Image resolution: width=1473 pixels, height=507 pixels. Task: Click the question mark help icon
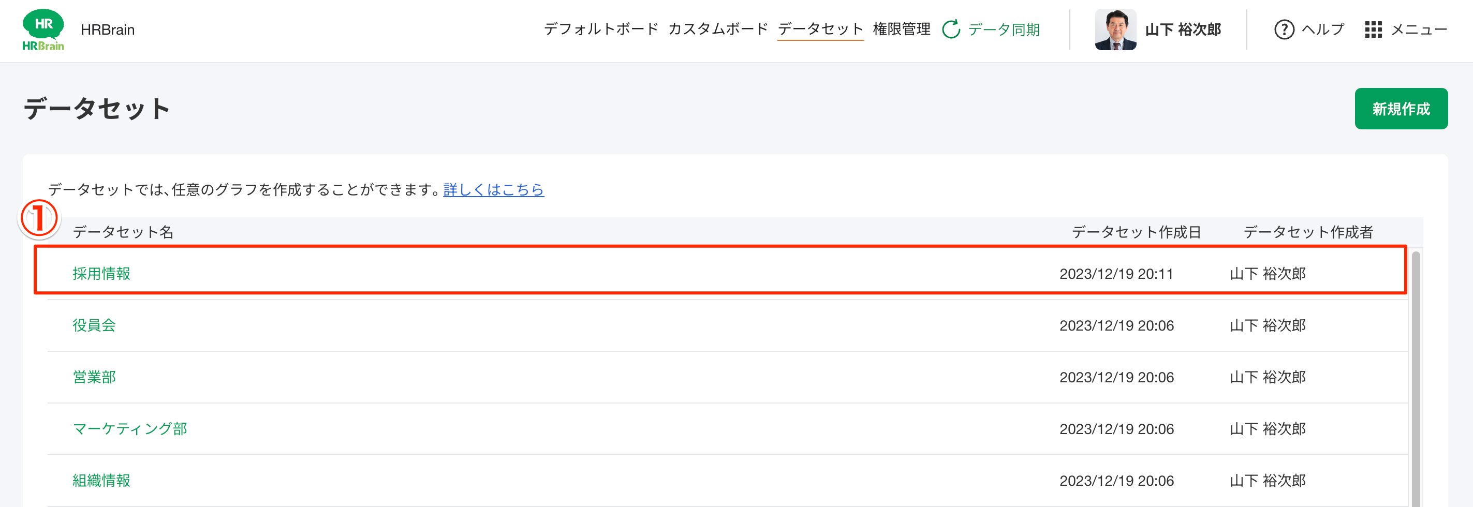click(1285, 29)
